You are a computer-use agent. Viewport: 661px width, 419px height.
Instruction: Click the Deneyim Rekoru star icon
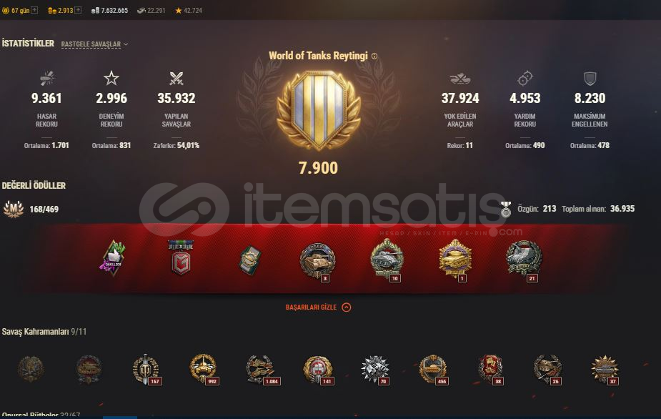(x=111, y=78)
